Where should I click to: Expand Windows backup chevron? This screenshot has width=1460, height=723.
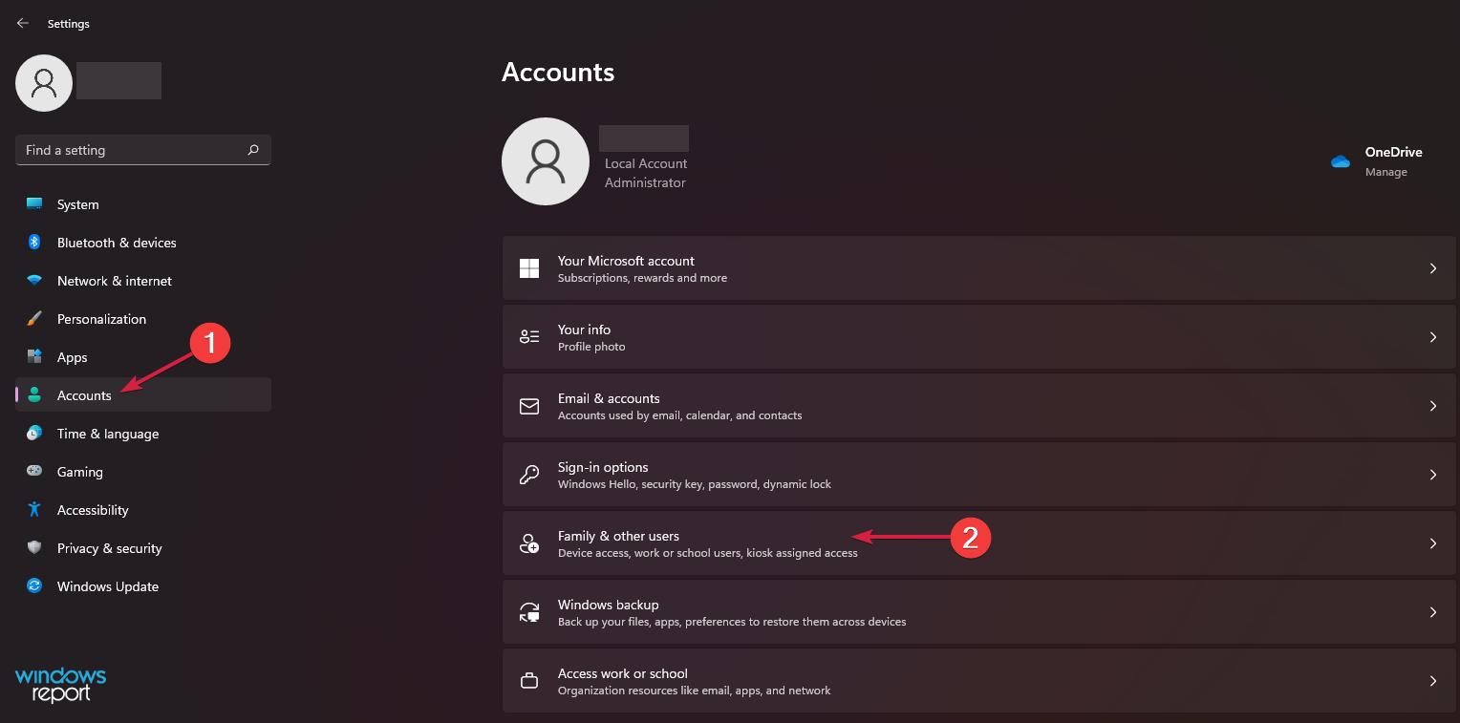(1433, 612)
